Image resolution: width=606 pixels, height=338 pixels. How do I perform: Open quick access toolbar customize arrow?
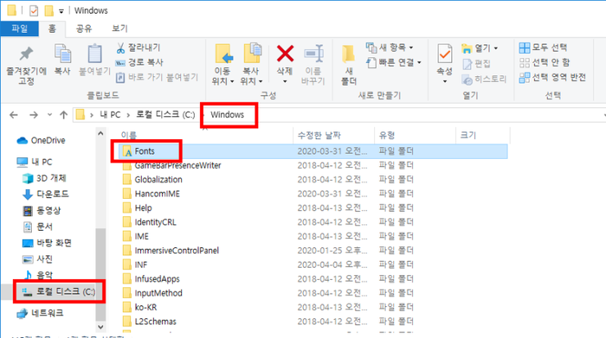pos(61,11)
